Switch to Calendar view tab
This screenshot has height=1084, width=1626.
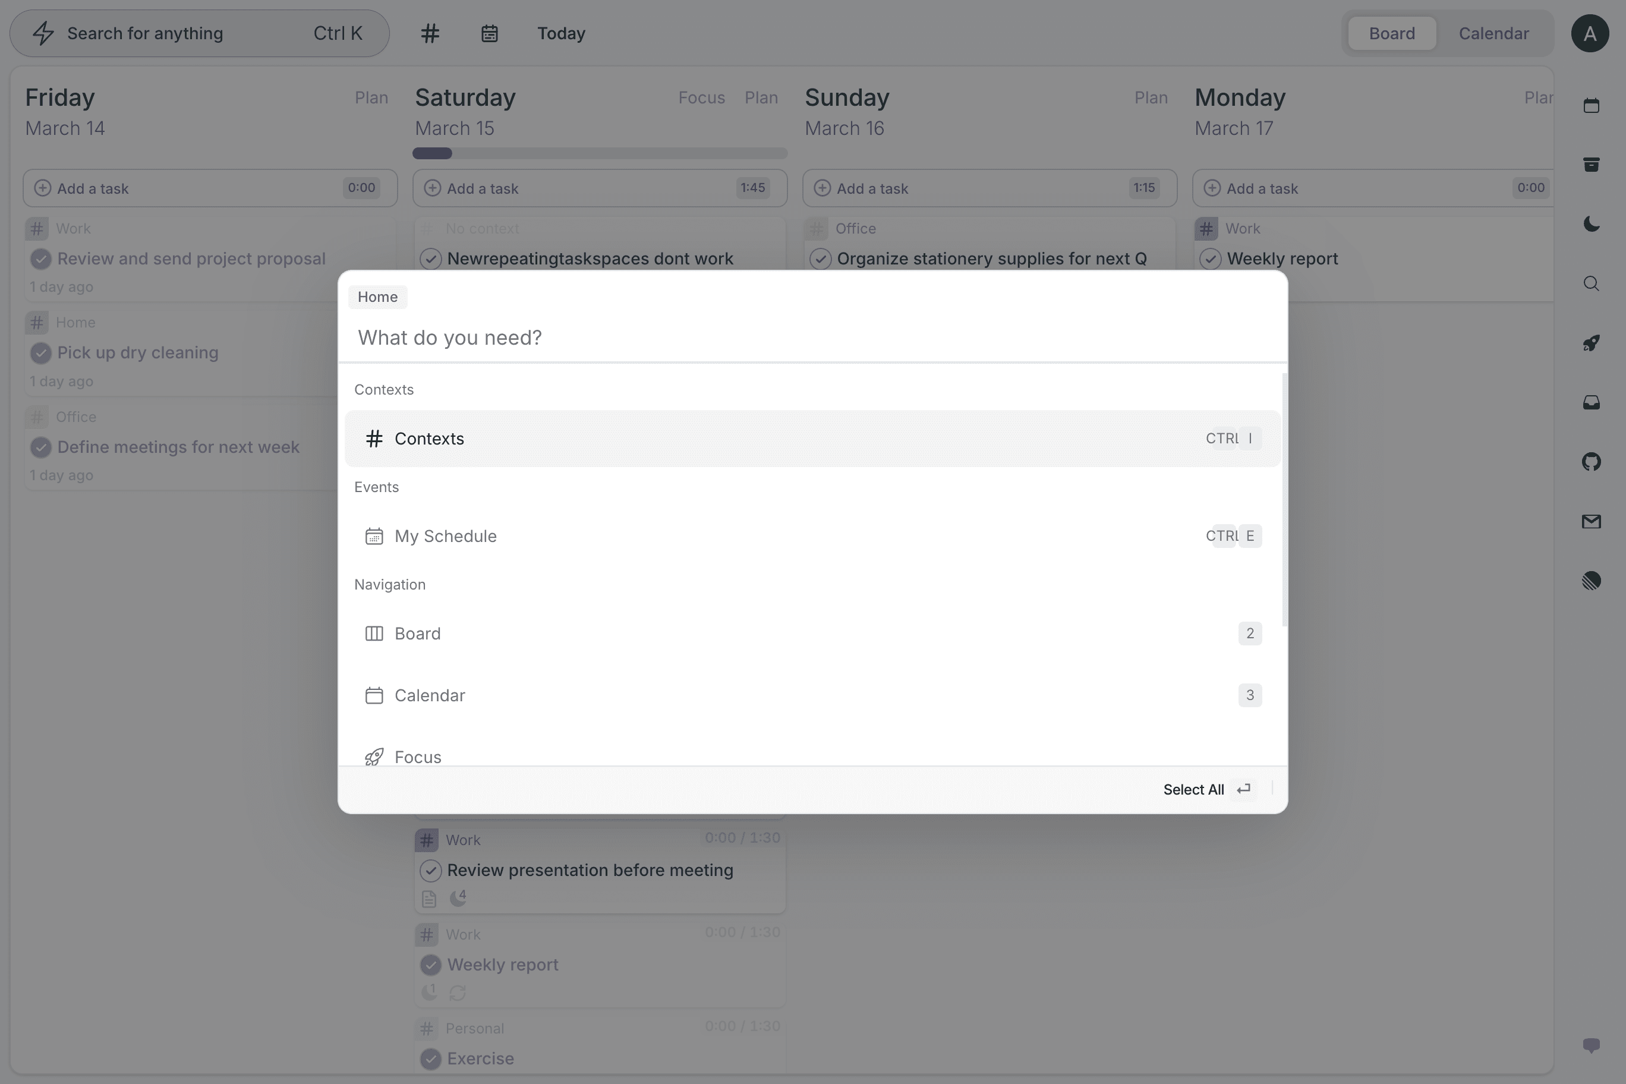[1493, 33]
